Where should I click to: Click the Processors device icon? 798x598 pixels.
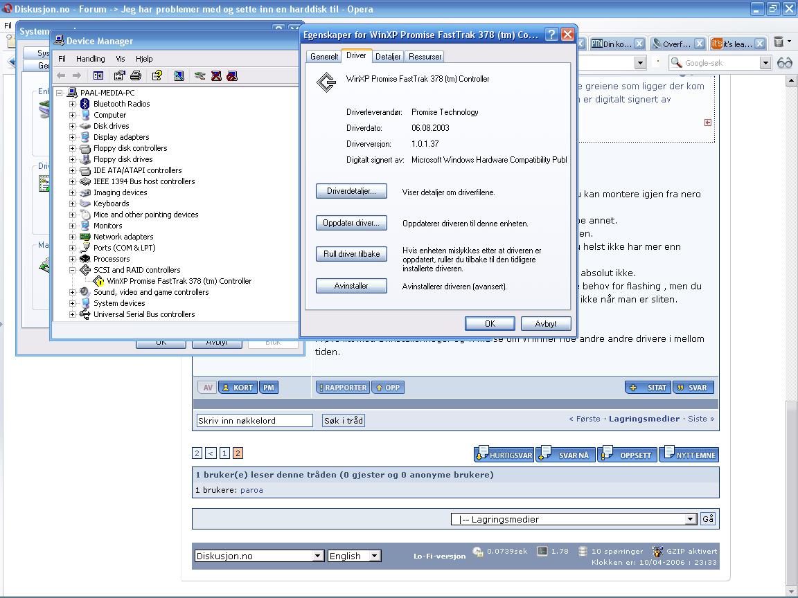[x=85, y=259]
